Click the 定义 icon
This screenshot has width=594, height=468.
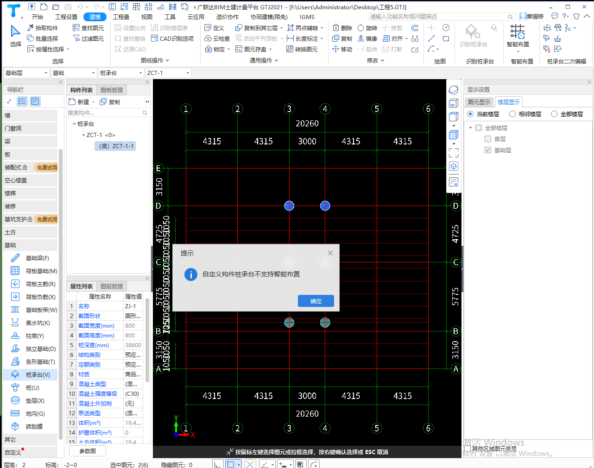[215, 28]
